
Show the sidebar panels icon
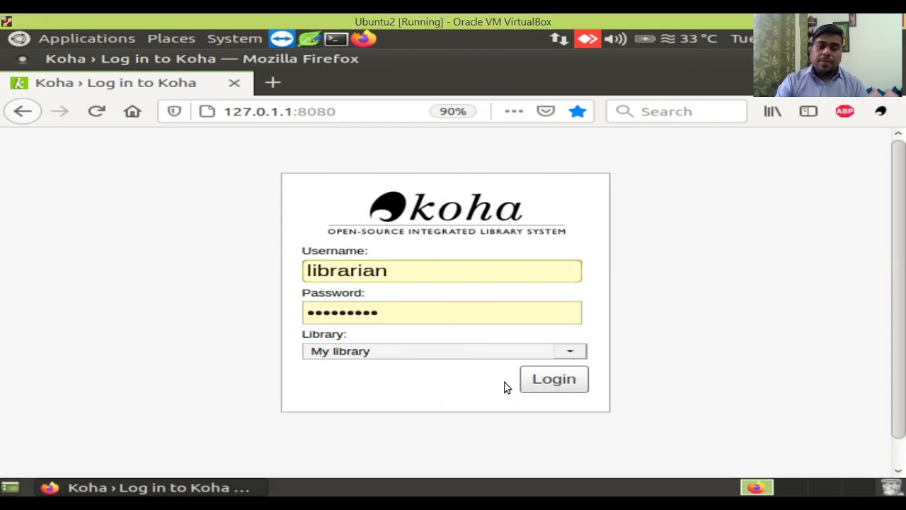808,111
